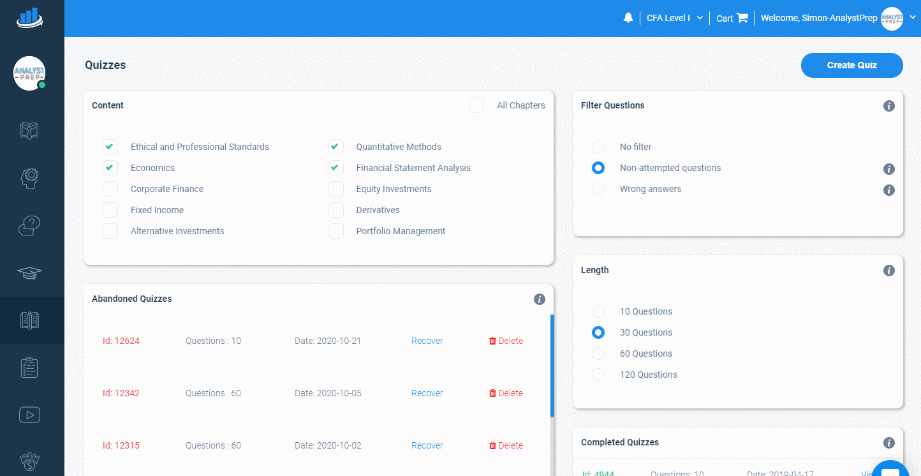This screenshot has width=921, height=476.
Task: Enable the Corporate Finance chapter checkbox
Action: [110, 189]
